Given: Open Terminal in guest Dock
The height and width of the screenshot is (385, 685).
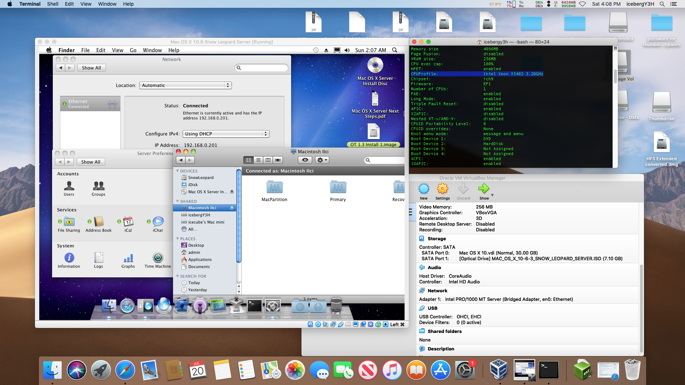Looking at the screenshot, I should point(254,306).
